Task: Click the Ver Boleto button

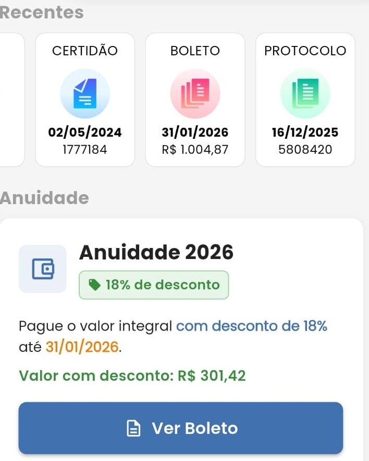Action: coord(181,428)
